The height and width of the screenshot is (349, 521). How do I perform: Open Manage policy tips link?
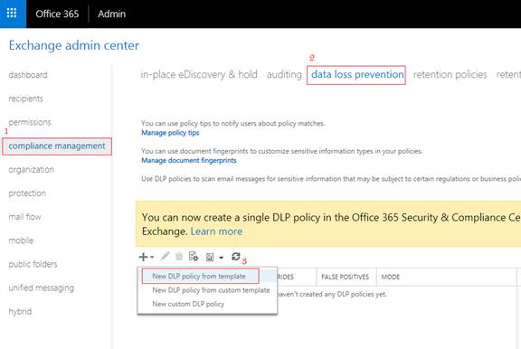tap(170, 133)
